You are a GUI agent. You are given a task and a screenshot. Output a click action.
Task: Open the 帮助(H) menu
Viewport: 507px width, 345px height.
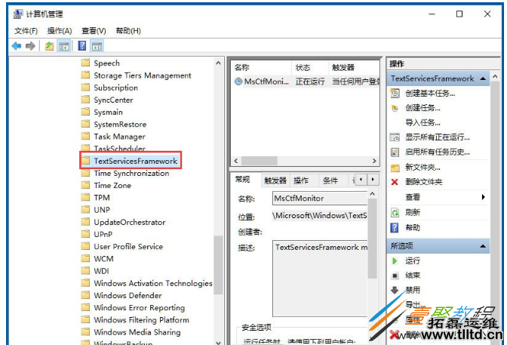click(128, 31)
